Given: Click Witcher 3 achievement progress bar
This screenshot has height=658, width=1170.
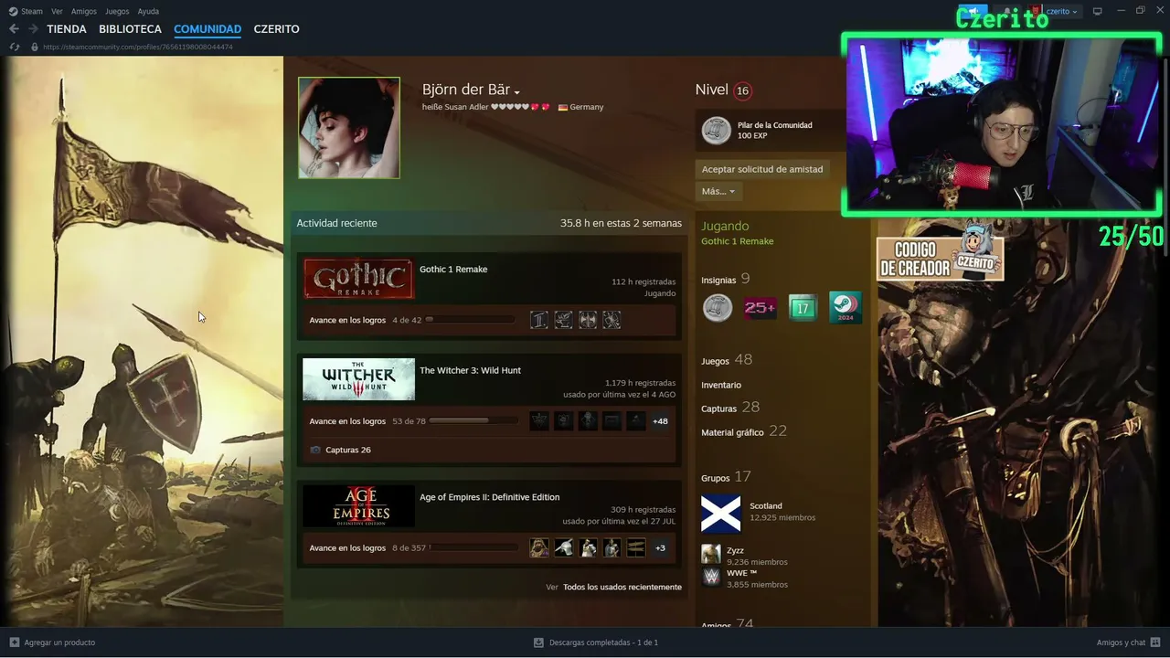Looking at the screenshot, I should click(x=472, y=421).
